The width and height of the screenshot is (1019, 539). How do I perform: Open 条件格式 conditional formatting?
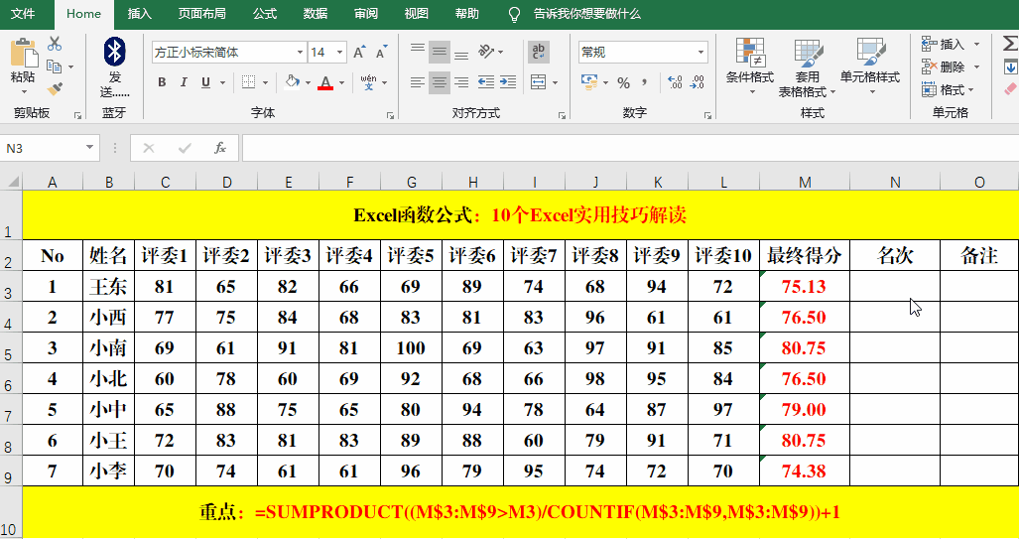[750, 67]
